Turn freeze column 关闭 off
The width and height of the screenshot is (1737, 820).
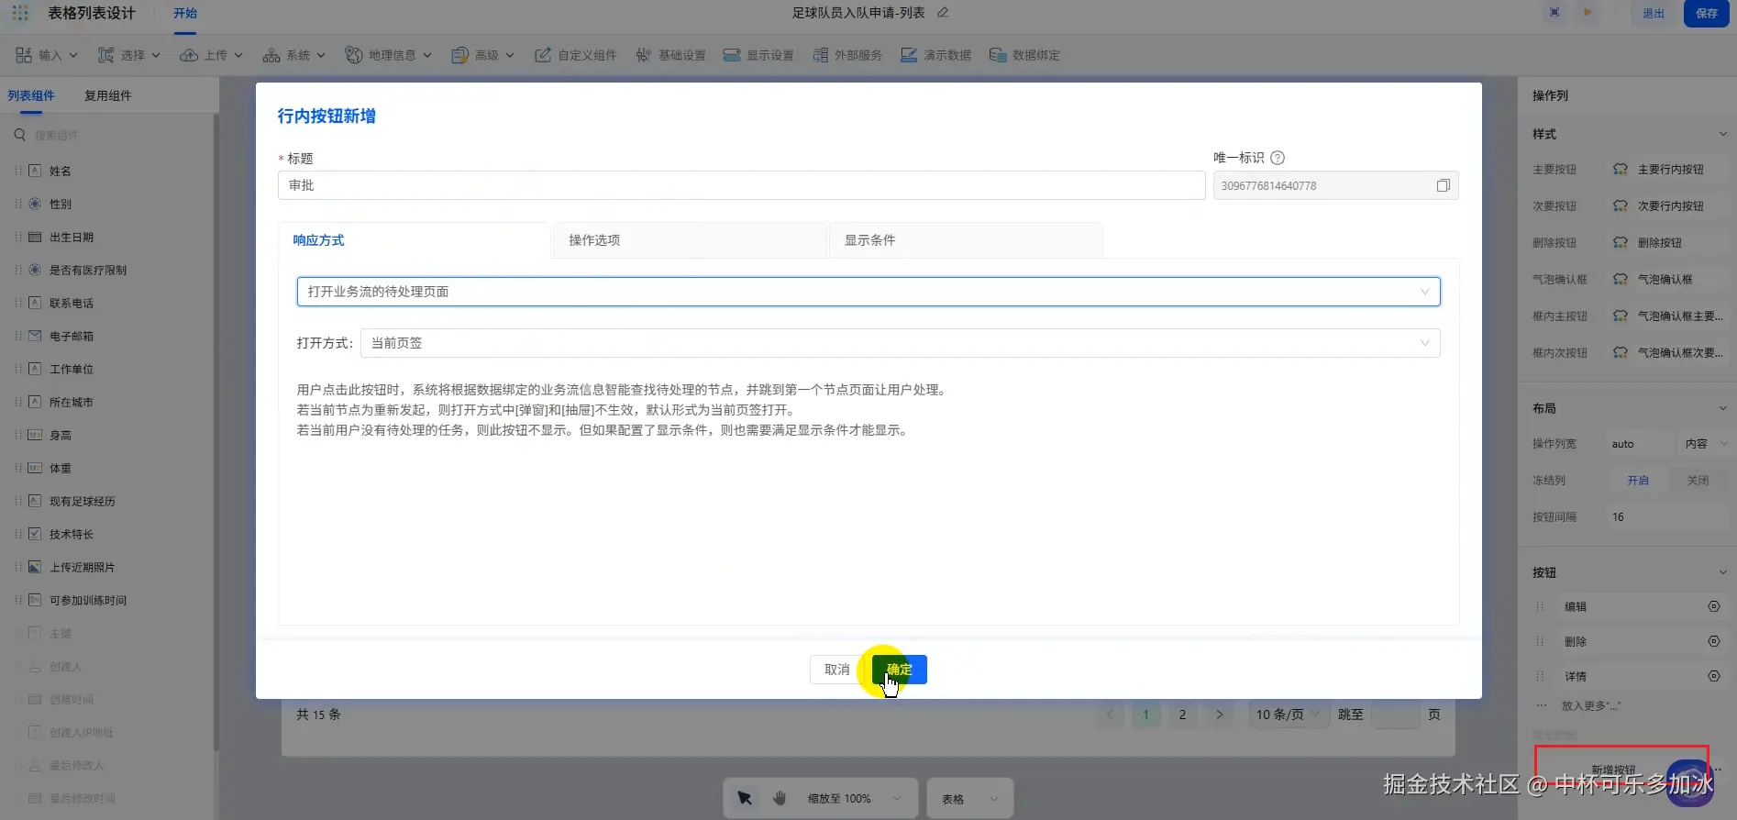(x=1698, y=481)
